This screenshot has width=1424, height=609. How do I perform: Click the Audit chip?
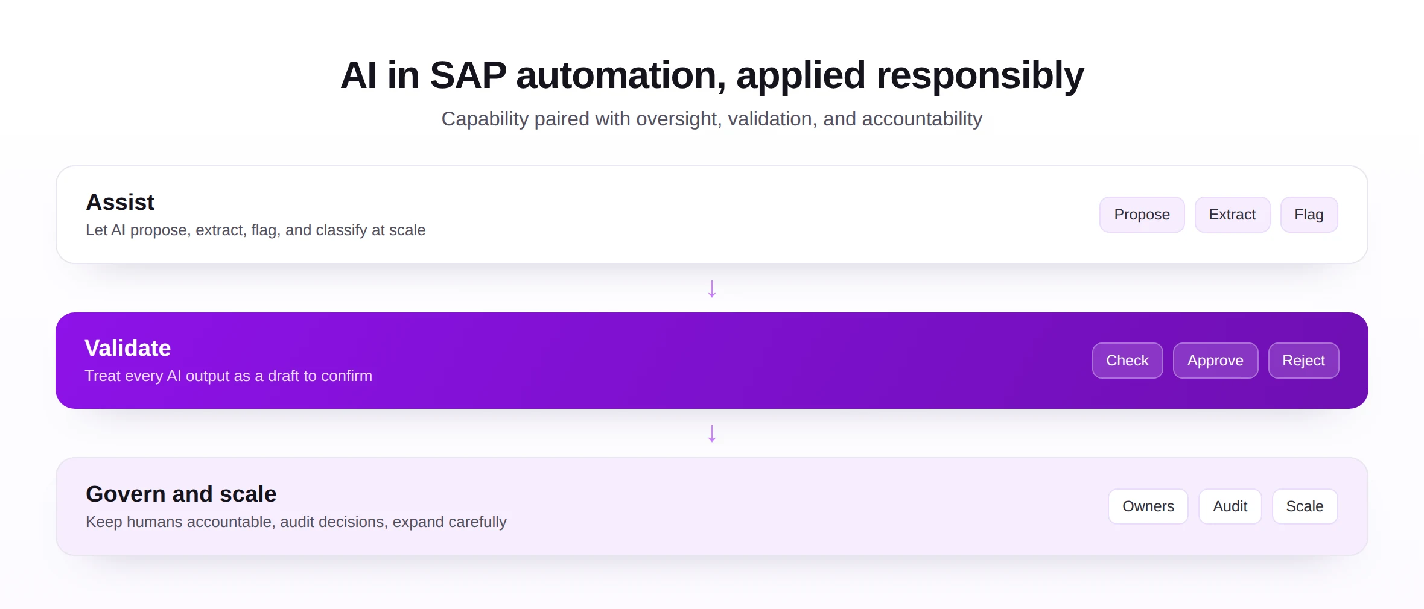1230,506
